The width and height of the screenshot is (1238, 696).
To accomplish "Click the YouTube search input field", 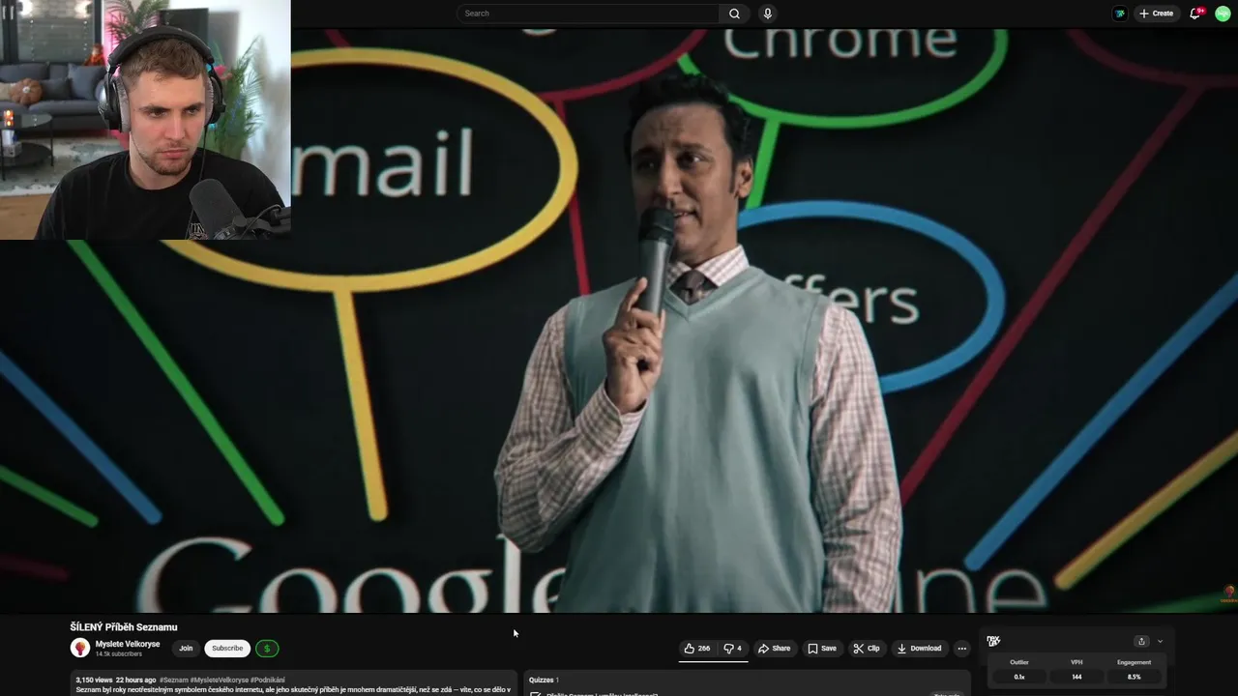I will point(588,14).
